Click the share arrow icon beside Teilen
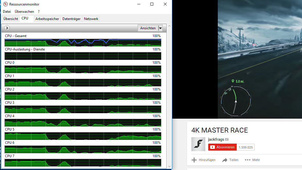 click(225, 160)
